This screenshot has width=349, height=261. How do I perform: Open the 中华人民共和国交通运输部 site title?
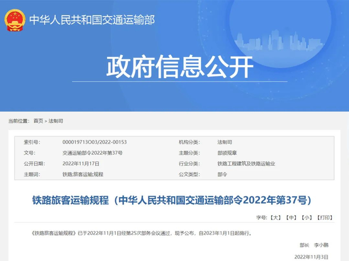[92, 20]
